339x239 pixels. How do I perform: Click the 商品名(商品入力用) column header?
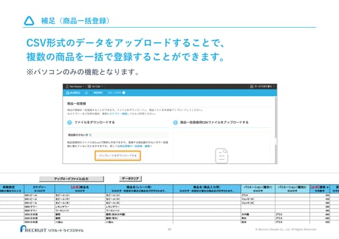click(x=207, y=189)
